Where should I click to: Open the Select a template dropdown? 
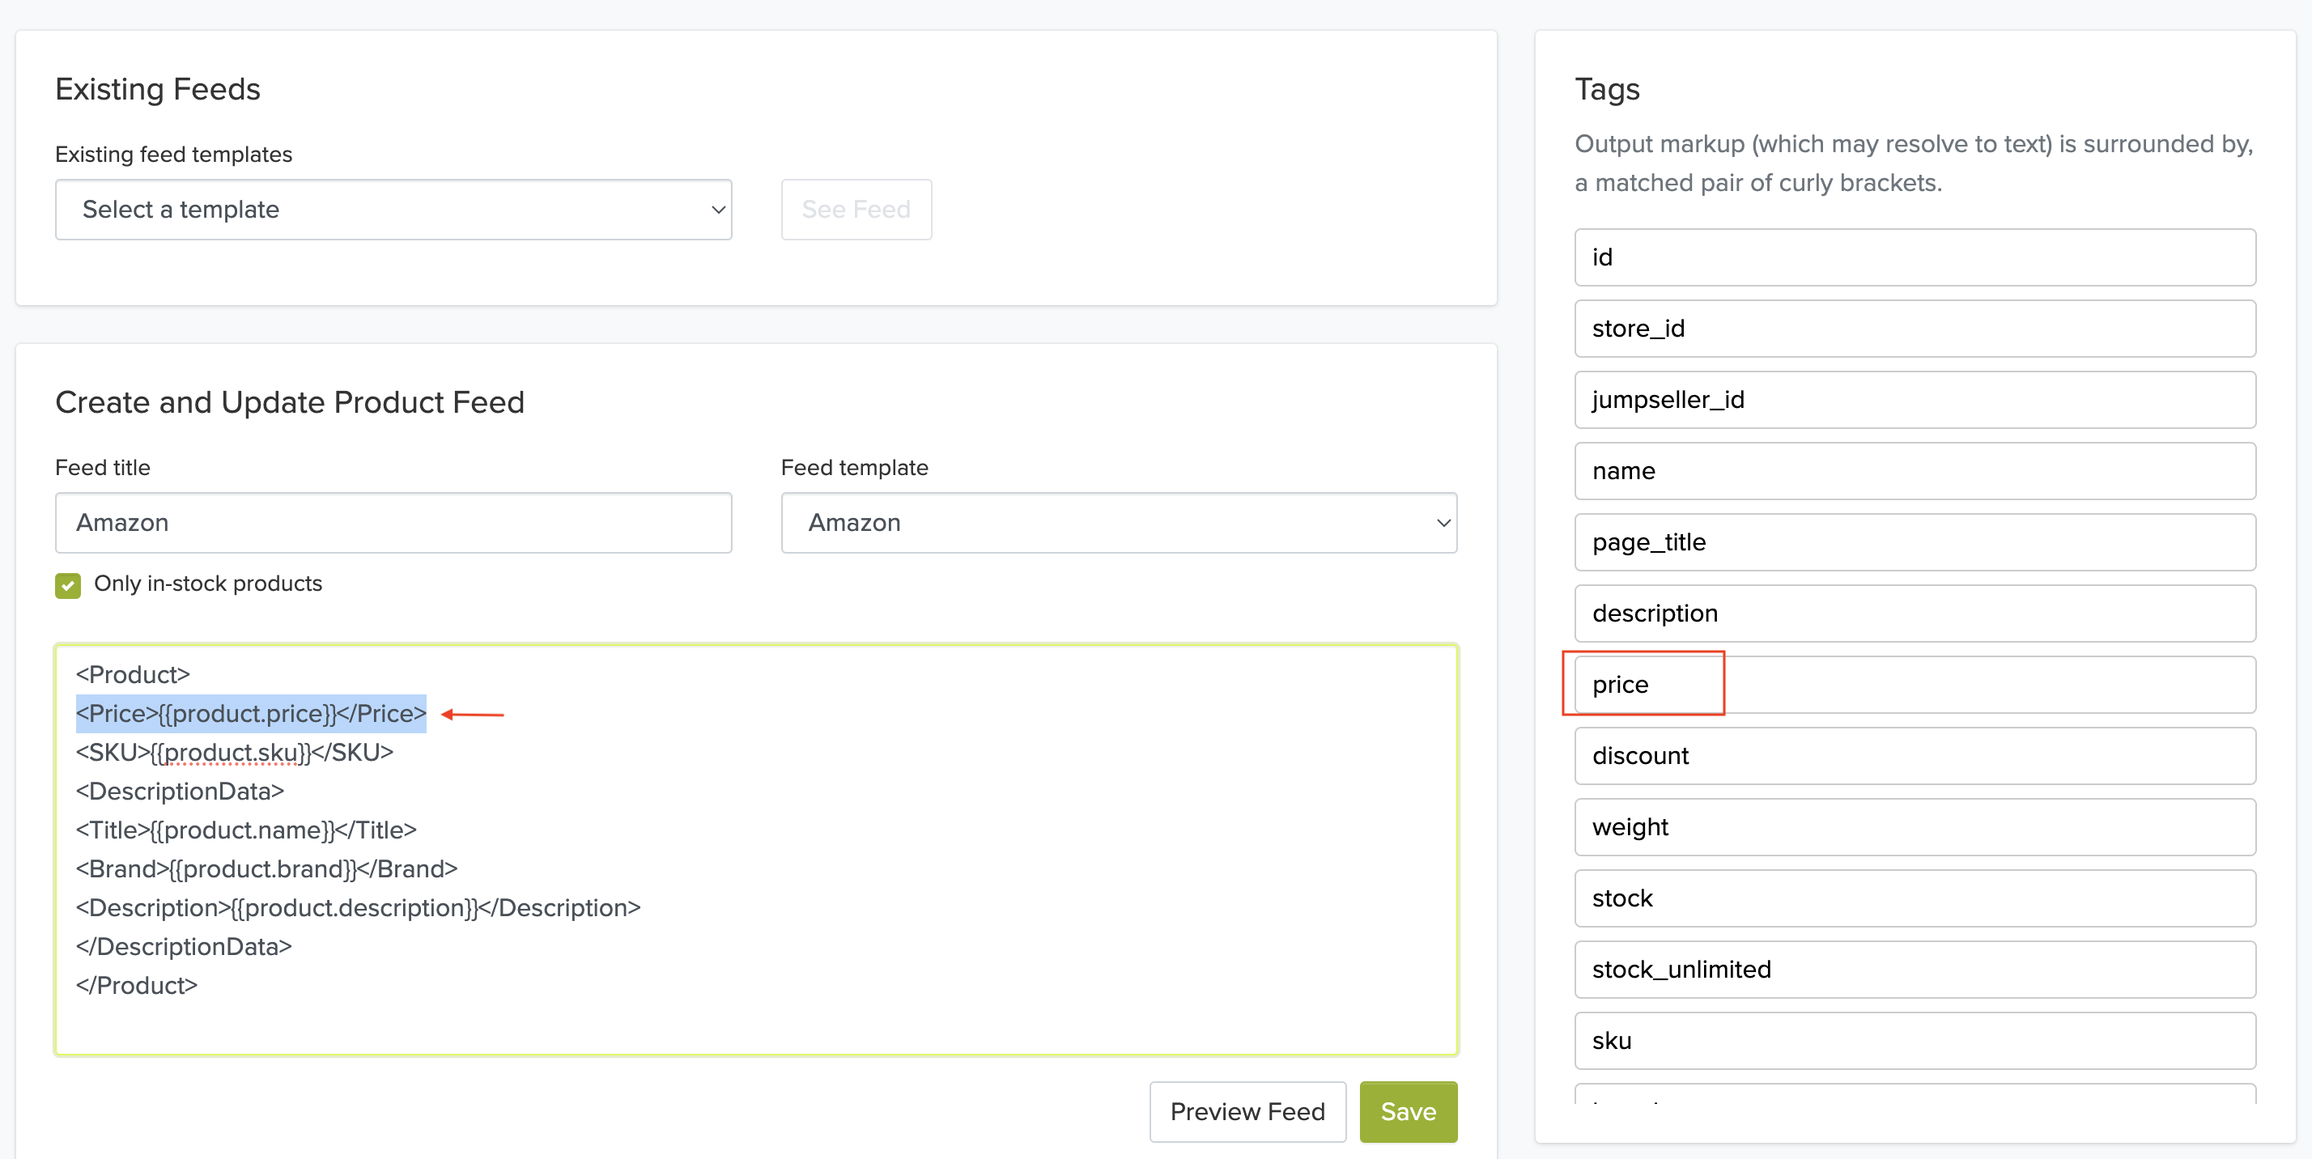[393, 209]
